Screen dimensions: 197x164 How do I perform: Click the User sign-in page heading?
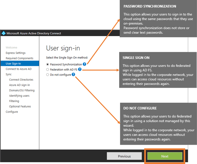click(x=63, y=48)
